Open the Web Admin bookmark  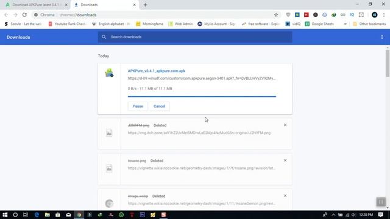coord(181,24)
